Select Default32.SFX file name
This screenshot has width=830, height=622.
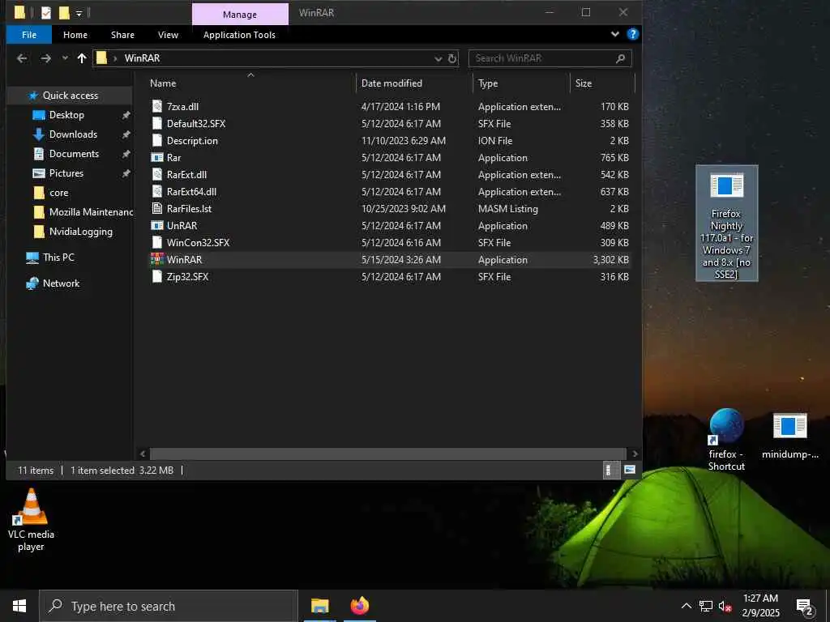tap(196, 124)
